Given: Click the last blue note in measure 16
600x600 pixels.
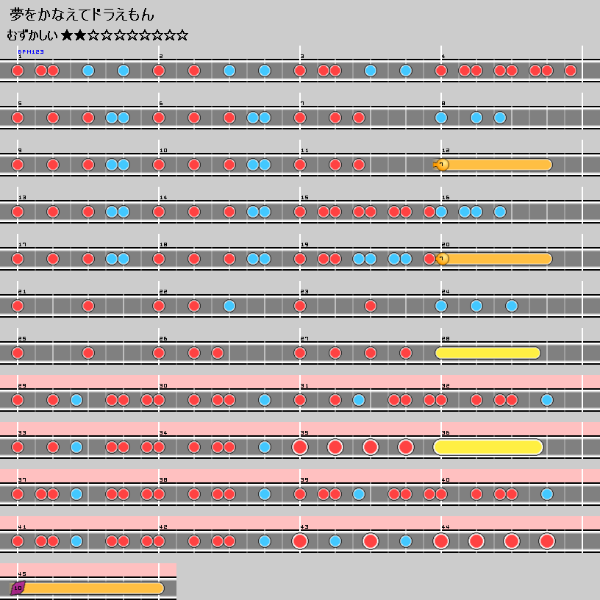Looking at the screenshot, I should coord(500,212).
